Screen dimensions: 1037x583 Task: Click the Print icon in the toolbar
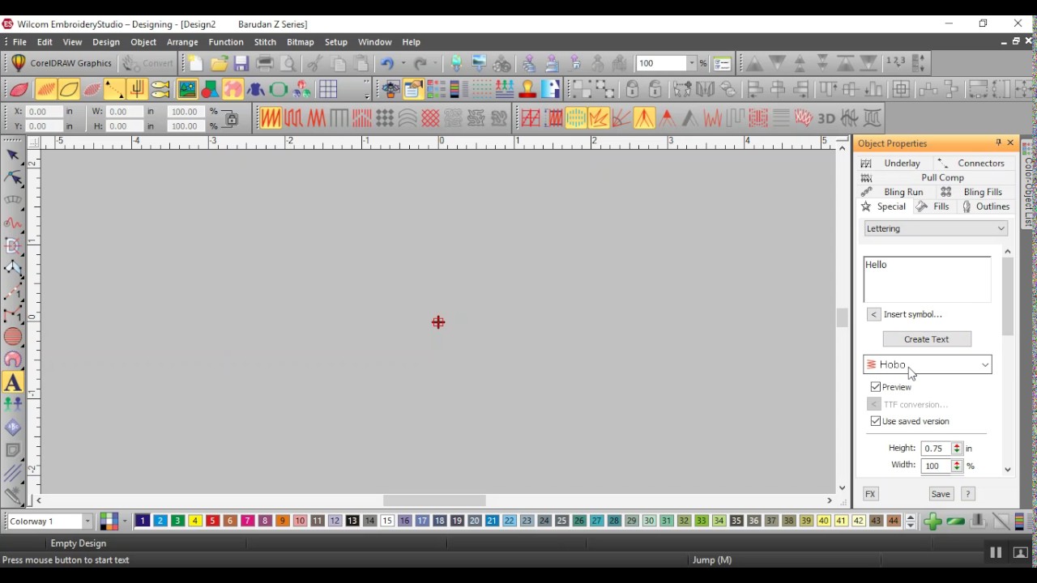264,63
